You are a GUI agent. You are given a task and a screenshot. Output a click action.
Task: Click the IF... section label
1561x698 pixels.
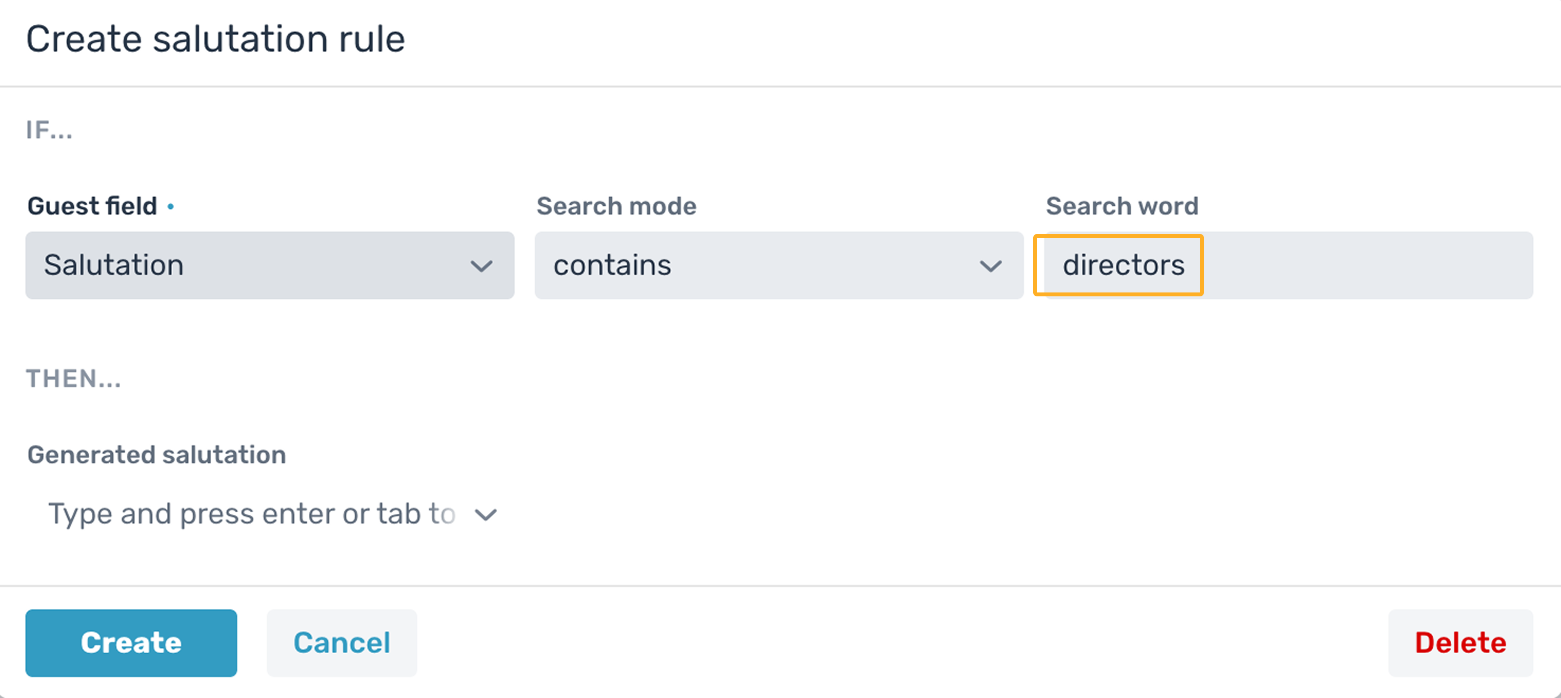(49, 130)
